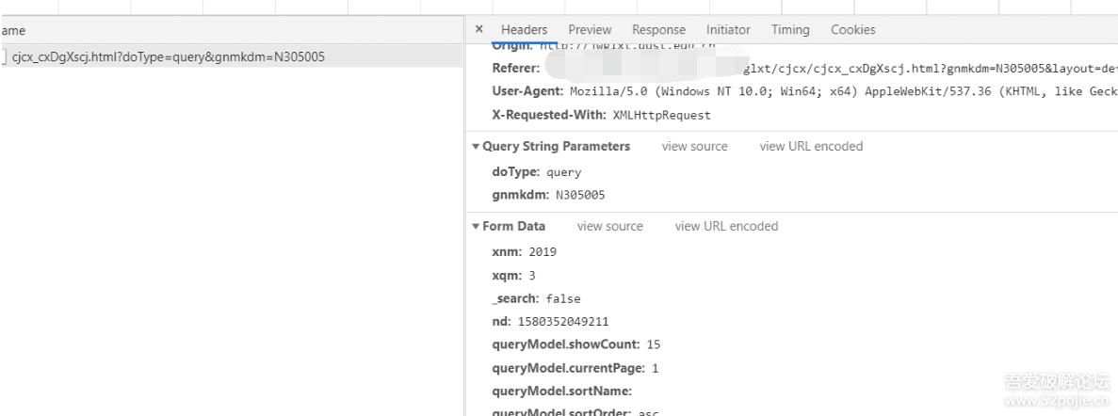View the Cookies tab
This screenshot has width=1118, height=416.
(852, 30)
